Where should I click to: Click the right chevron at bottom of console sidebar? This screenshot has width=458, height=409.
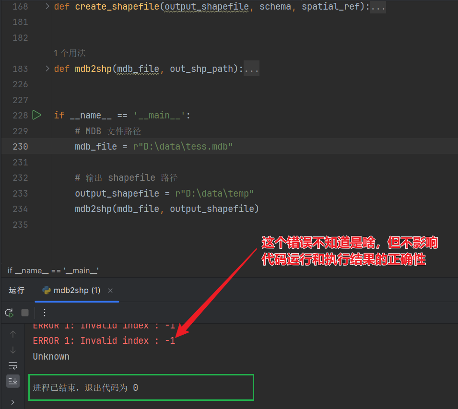[x=12, y=402]
